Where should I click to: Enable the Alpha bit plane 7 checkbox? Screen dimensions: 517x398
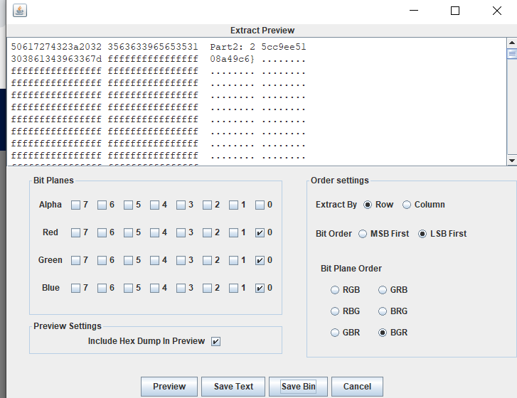75,205
